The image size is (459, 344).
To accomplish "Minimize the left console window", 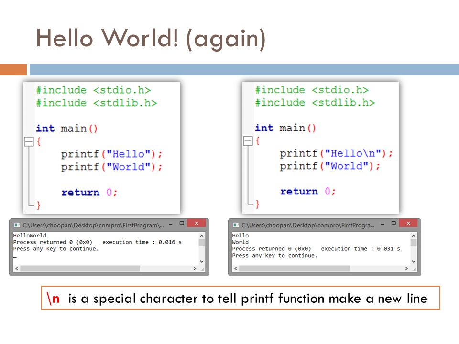I will coord(170,225).
